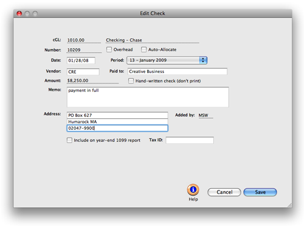The width and height of the screenshot is (304, 226).
Task: Focus the empty Tax ID field
Action: coord(190,140)
